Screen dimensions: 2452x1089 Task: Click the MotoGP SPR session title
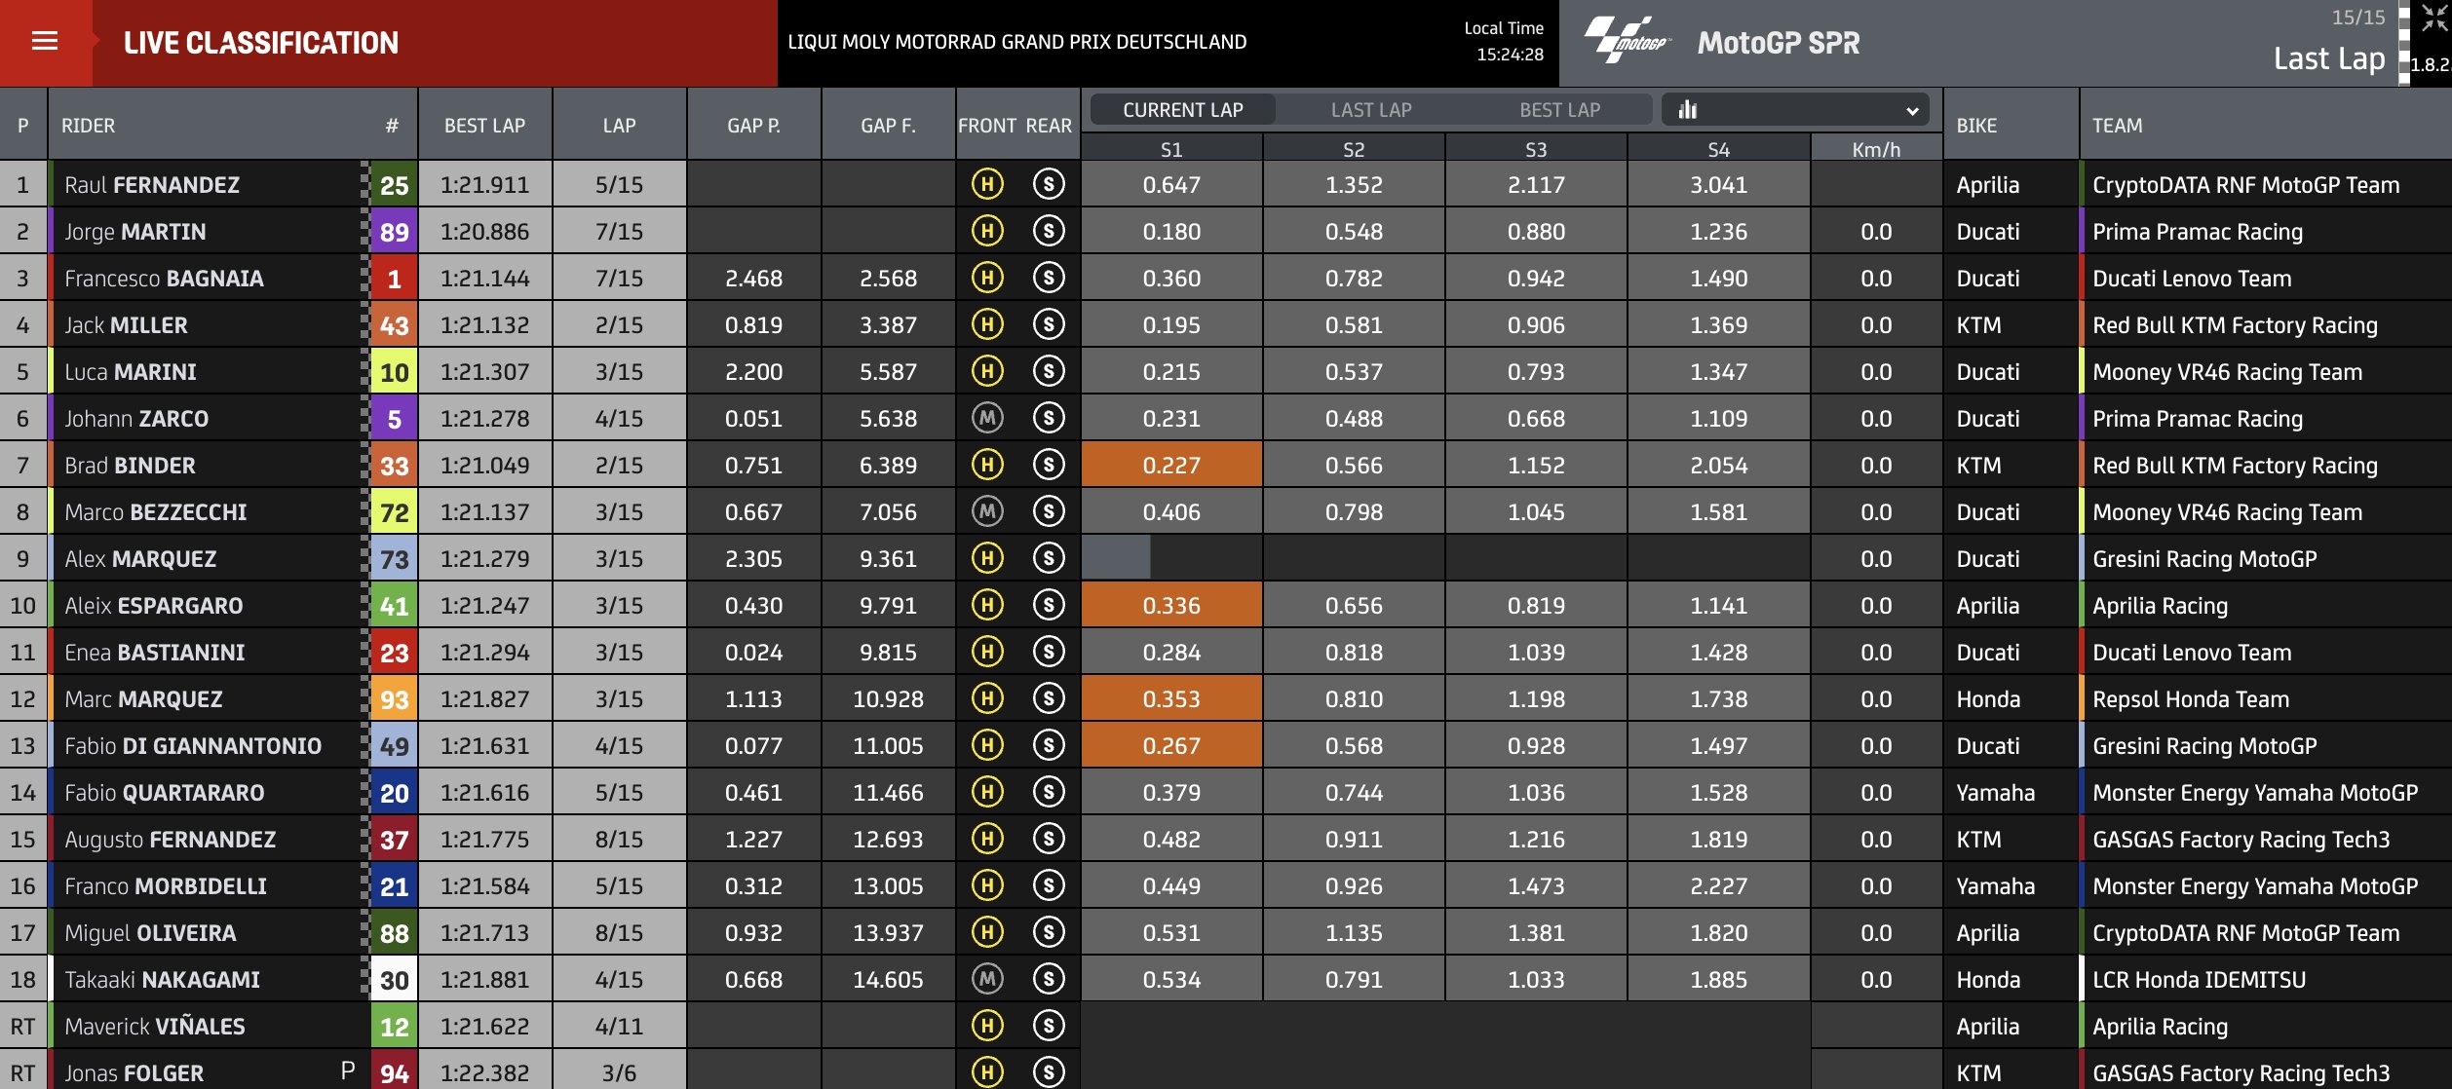tap(1779, 43)
